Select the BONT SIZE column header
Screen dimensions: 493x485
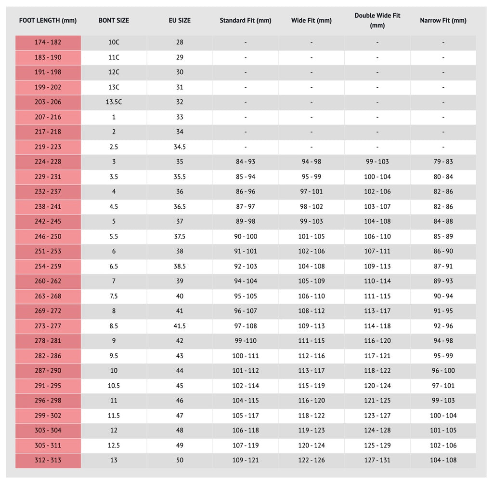114,21
